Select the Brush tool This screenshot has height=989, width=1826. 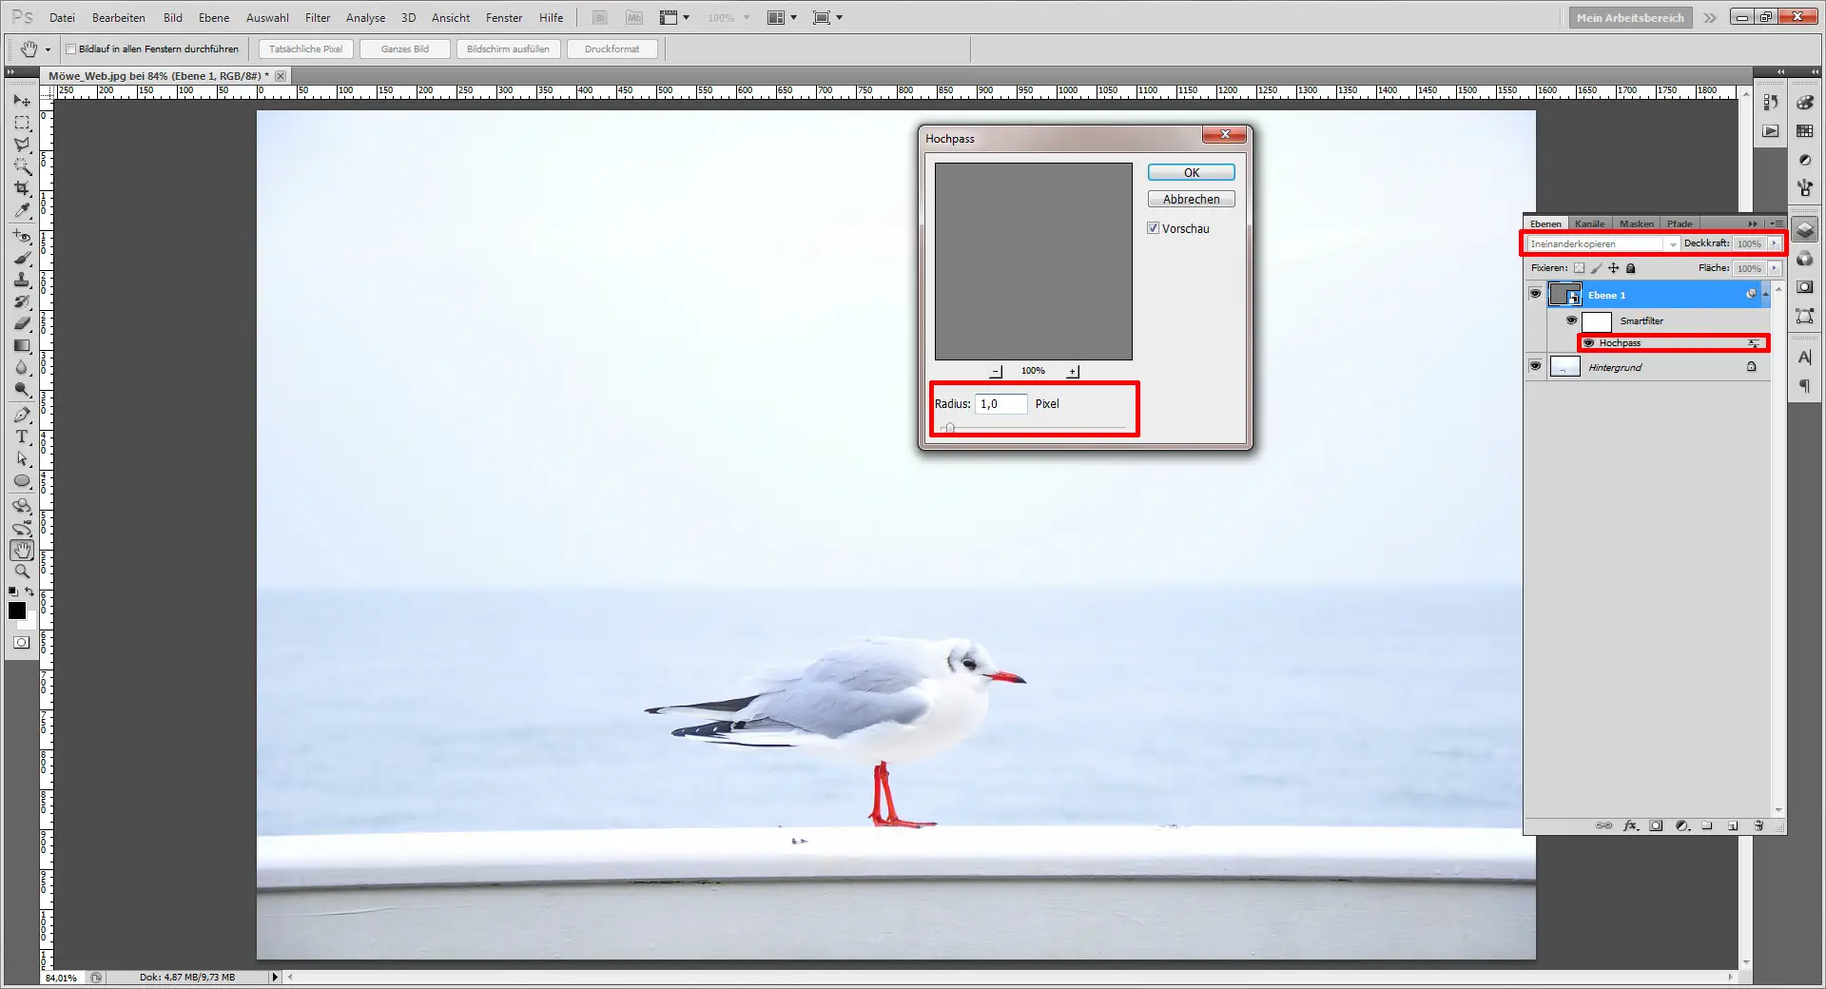(21, 258)
